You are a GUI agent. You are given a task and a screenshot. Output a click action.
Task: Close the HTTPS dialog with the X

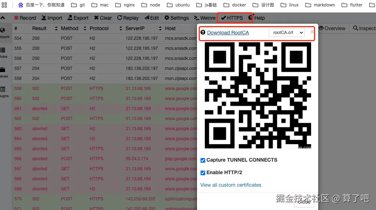[x=312, y=32]
